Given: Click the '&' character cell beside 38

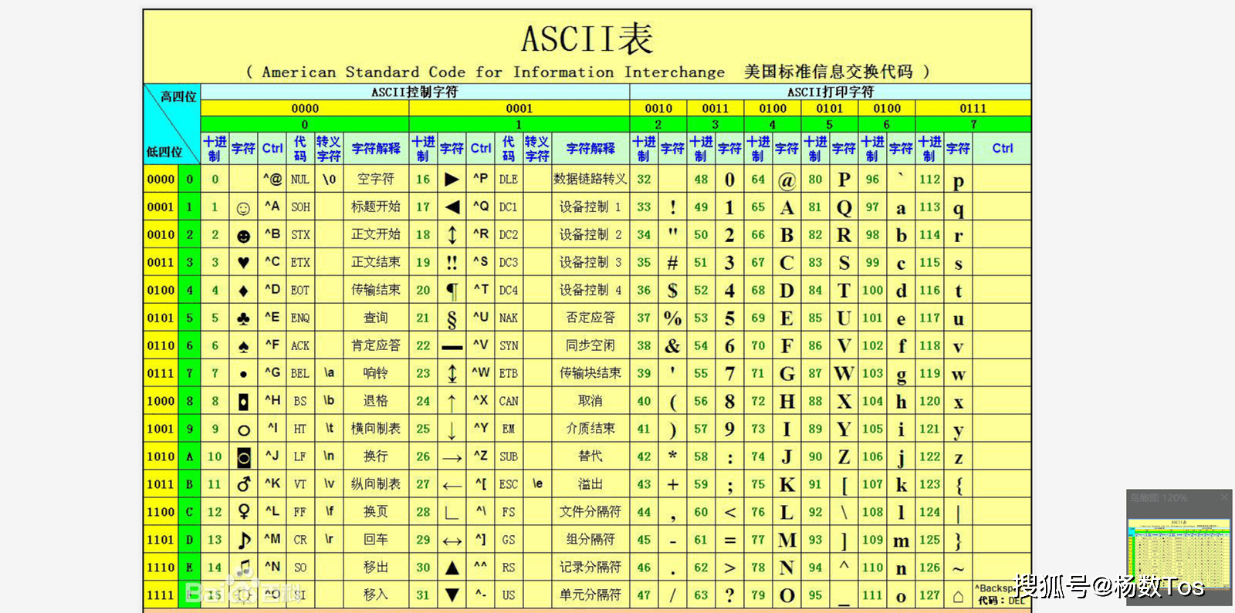Looking at the screenshot, I should tap(672, 346).
